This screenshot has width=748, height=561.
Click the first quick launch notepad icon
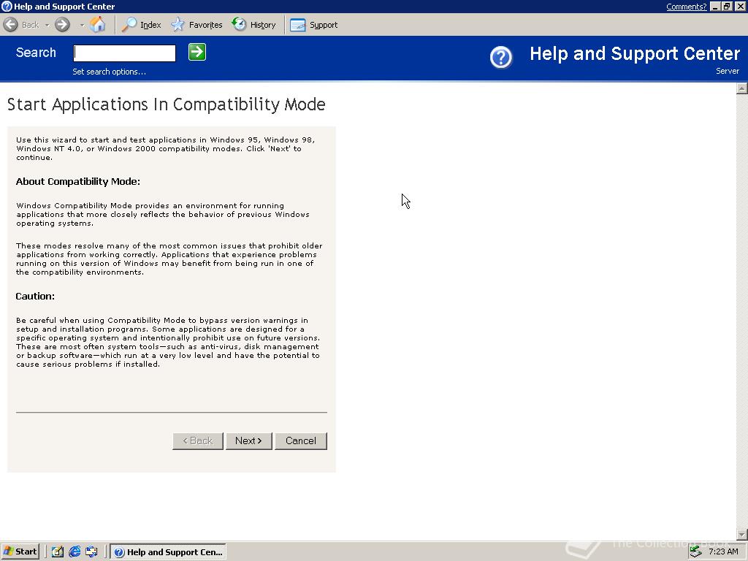(x=57, y=552)
